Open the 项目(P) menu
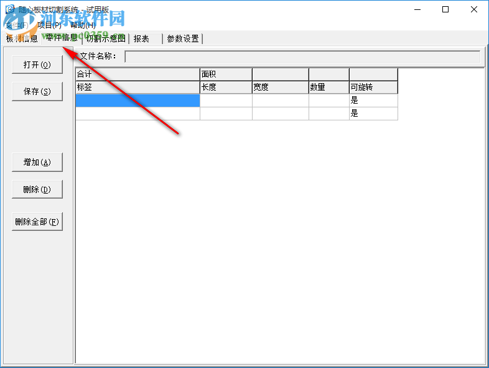Viewport: 489px width, 368px height. point(49,25)
